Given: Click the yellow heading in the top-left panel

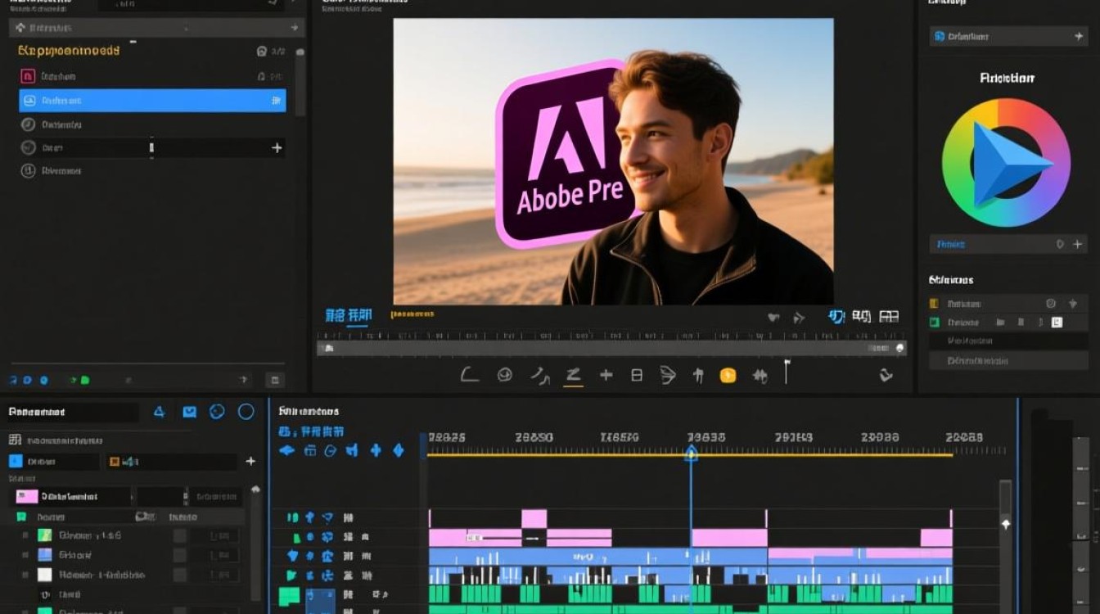Looking at the screenshot, I should (69, 51).
